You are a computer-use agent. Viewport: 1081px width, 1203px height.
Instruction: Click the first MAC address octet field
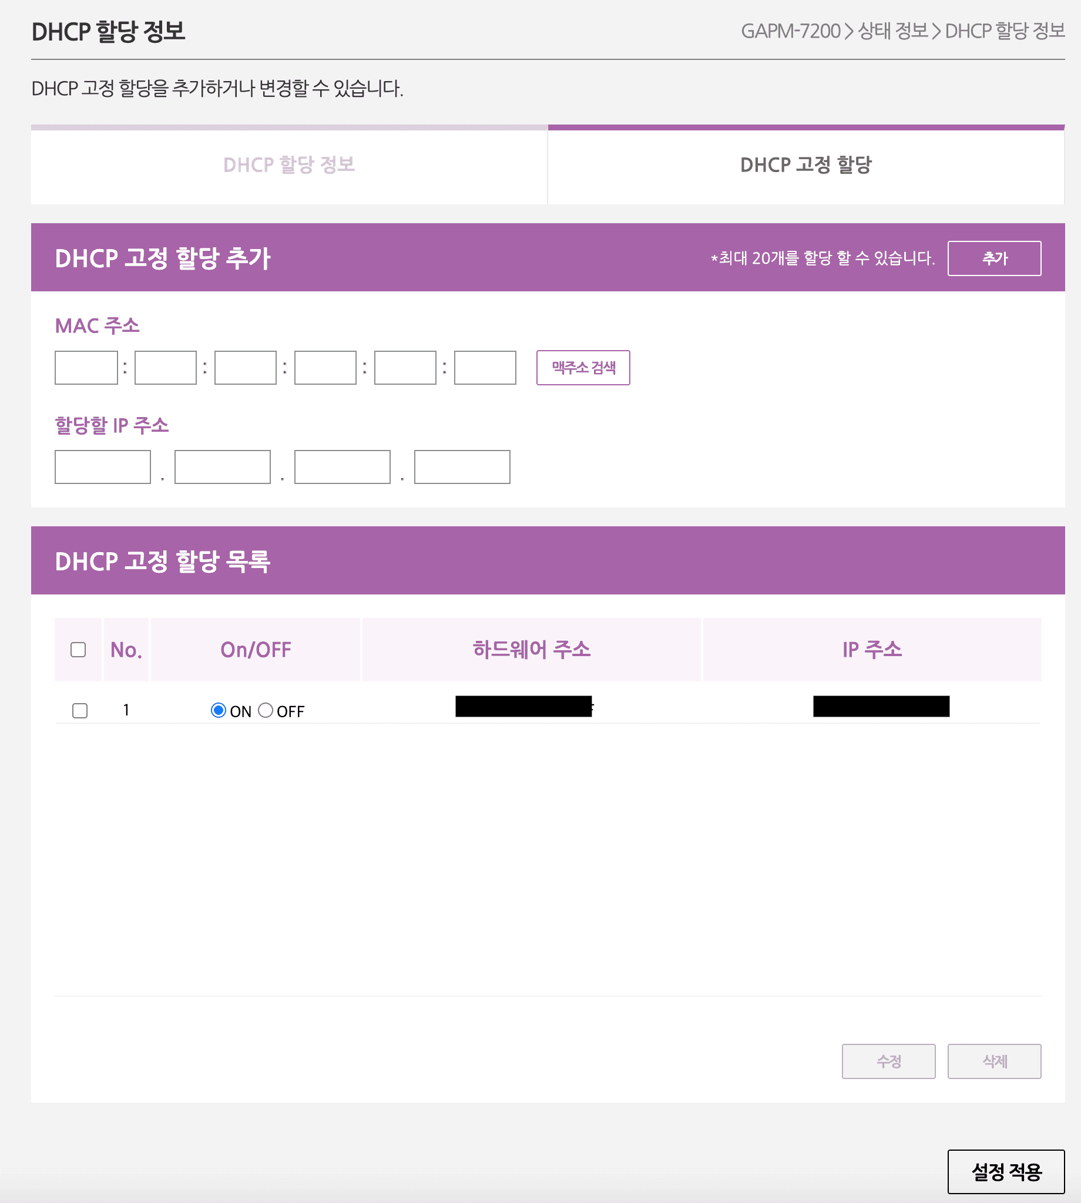[86, 368]
